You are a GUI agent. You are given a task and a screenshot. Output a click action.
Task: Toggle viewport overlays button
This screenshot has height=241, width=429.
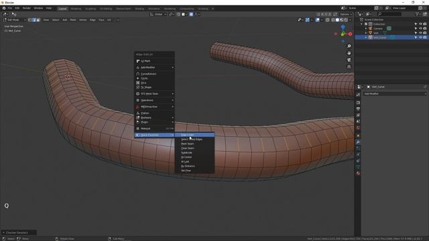pyautogui.click(x=317, y=20)
